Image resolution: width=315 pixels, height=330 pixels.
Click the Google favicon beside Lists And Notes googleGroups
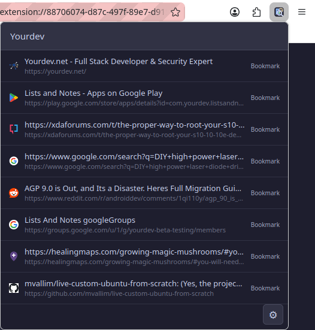click(x=14, y=225)
